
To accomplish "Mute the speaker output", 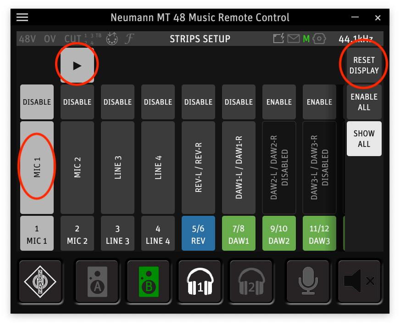I will click(x=359, y=281).
